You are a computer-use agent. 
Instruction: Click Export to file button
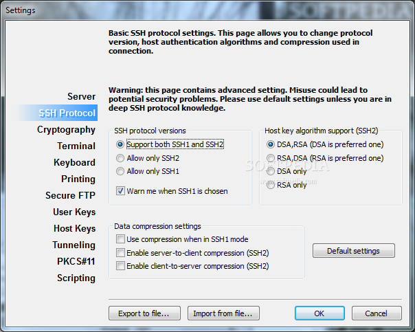[144, 313]
